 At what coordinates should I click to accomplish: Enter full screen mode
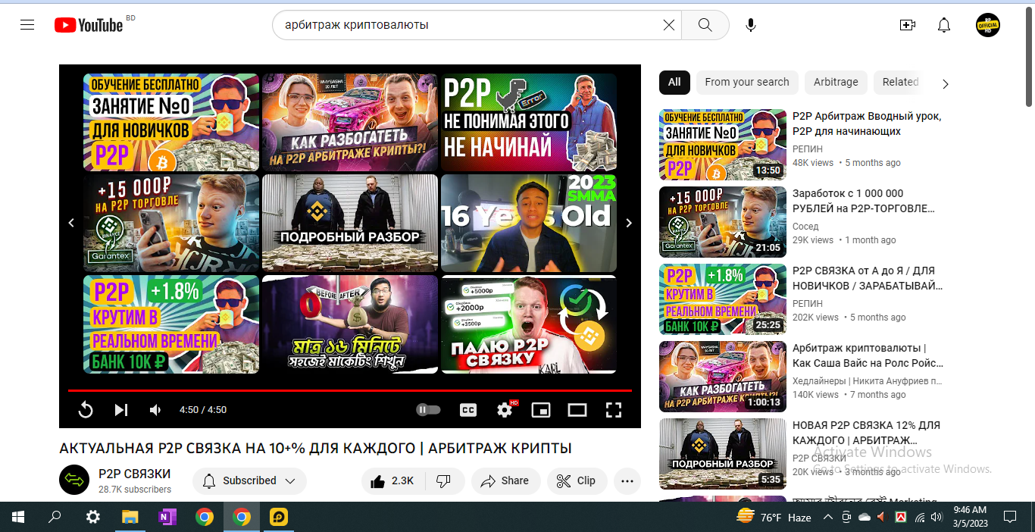point(614,410)
